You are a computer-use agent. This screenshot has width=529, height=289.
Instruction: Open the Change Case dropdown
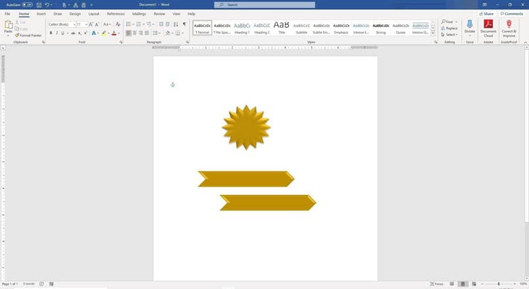click(107, 24)
